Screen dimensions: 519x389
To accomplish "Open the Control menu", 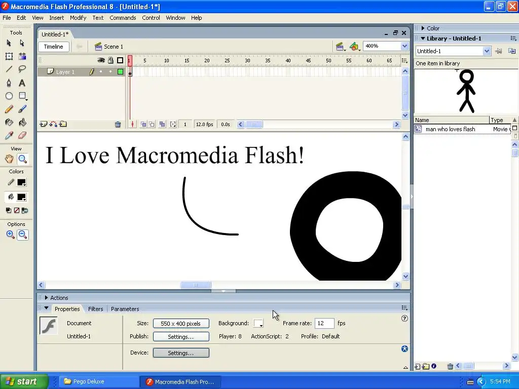I will [x=151, y=18].
